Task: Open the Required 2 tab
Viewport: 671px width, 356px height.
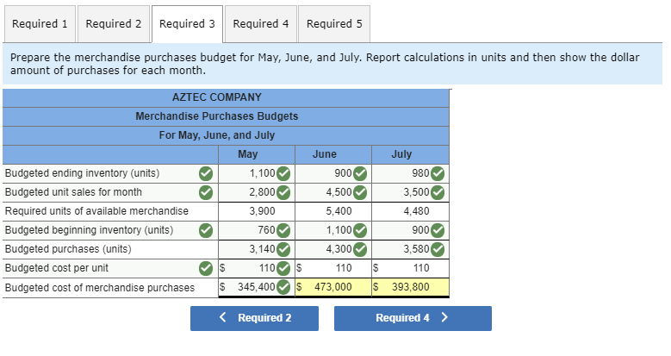Action: pyautogui.click(x=114, y=24)
